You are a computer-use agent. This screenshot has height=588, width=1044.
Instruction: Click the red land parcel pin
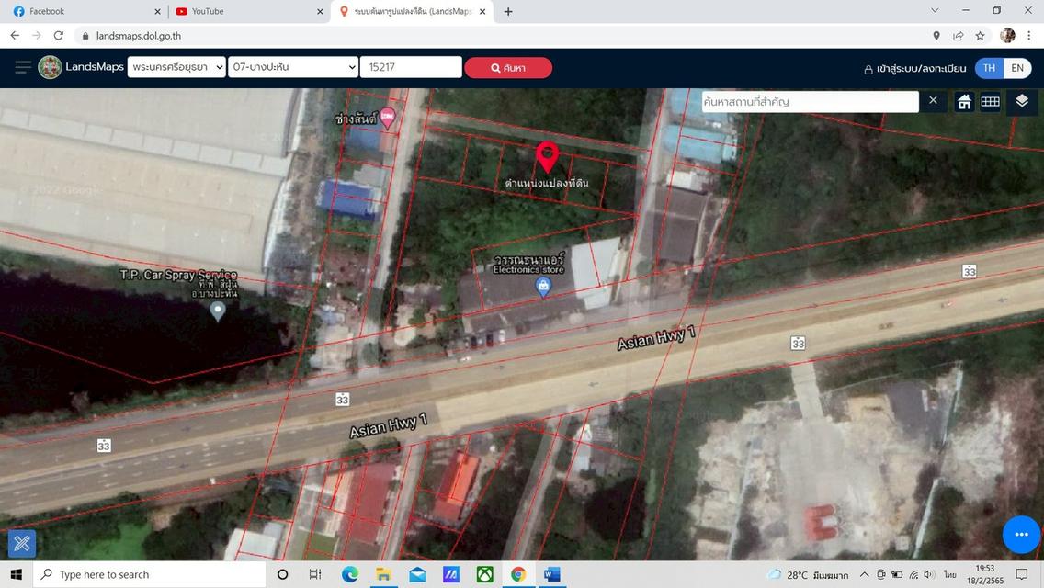click(x=547, y=156)
